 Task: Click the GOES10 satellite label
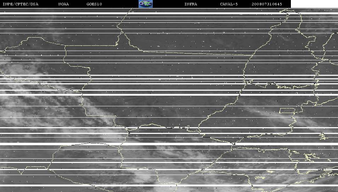tap(94, 4)
